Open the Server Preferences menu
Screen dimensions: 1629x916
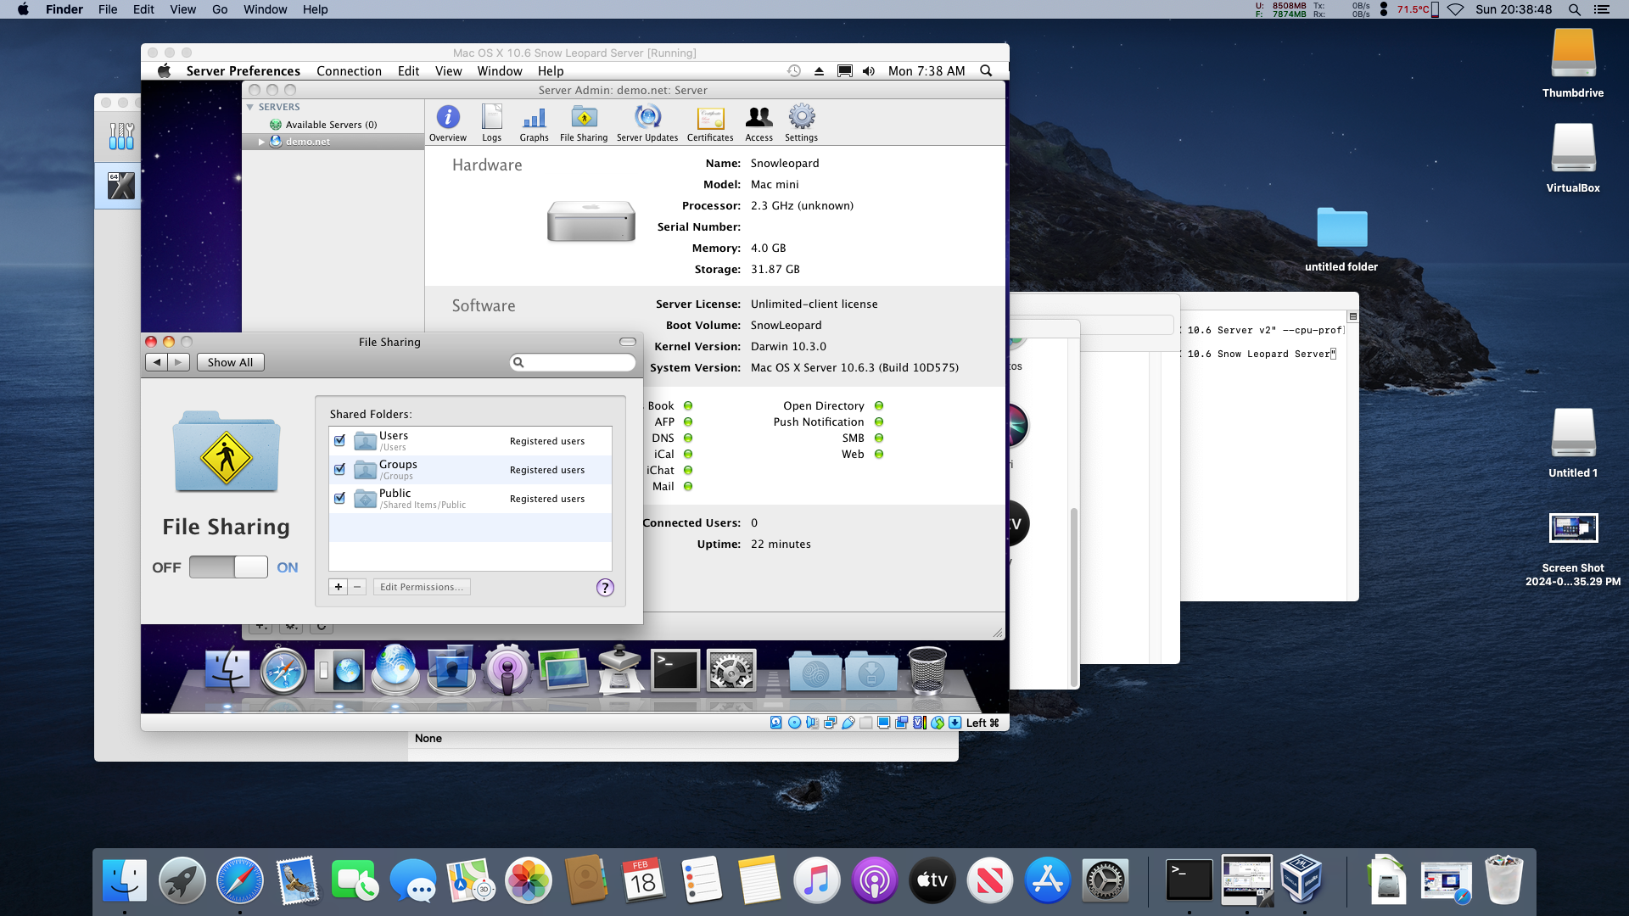[x=243, y=71]
